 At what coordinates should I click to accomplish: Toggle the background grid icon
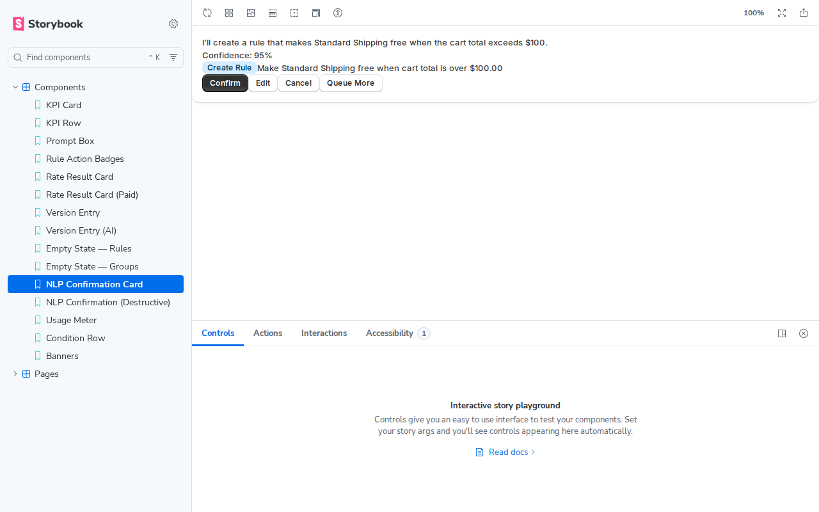[x=229, y=13]
